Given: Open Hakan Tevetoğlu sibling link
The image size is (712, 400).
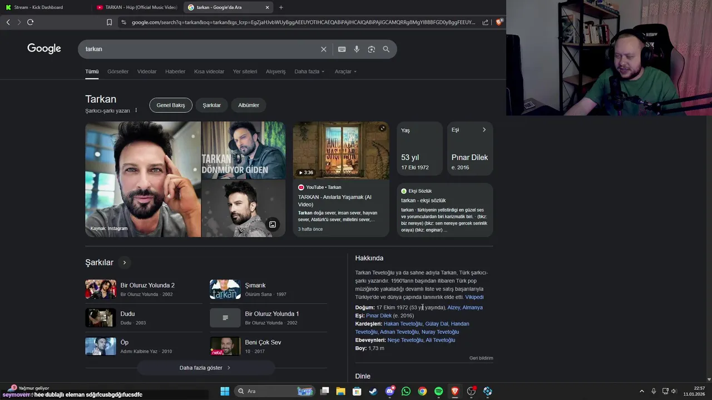Looking at the screenshot, I should click(x=403, y=324).
